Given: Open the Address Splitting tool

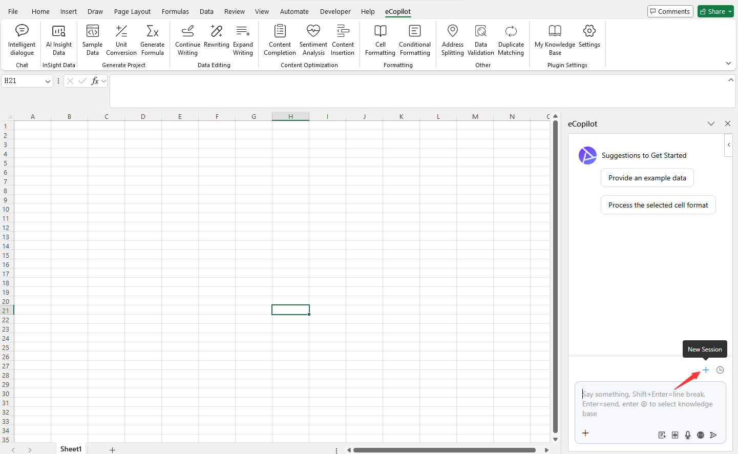Looking at the screenshot, I should [x=452, y=40].
